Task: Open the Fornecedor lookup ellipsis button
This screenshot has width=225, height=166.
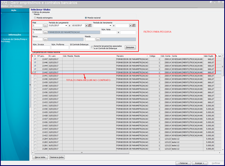Action: coord(45,32)
